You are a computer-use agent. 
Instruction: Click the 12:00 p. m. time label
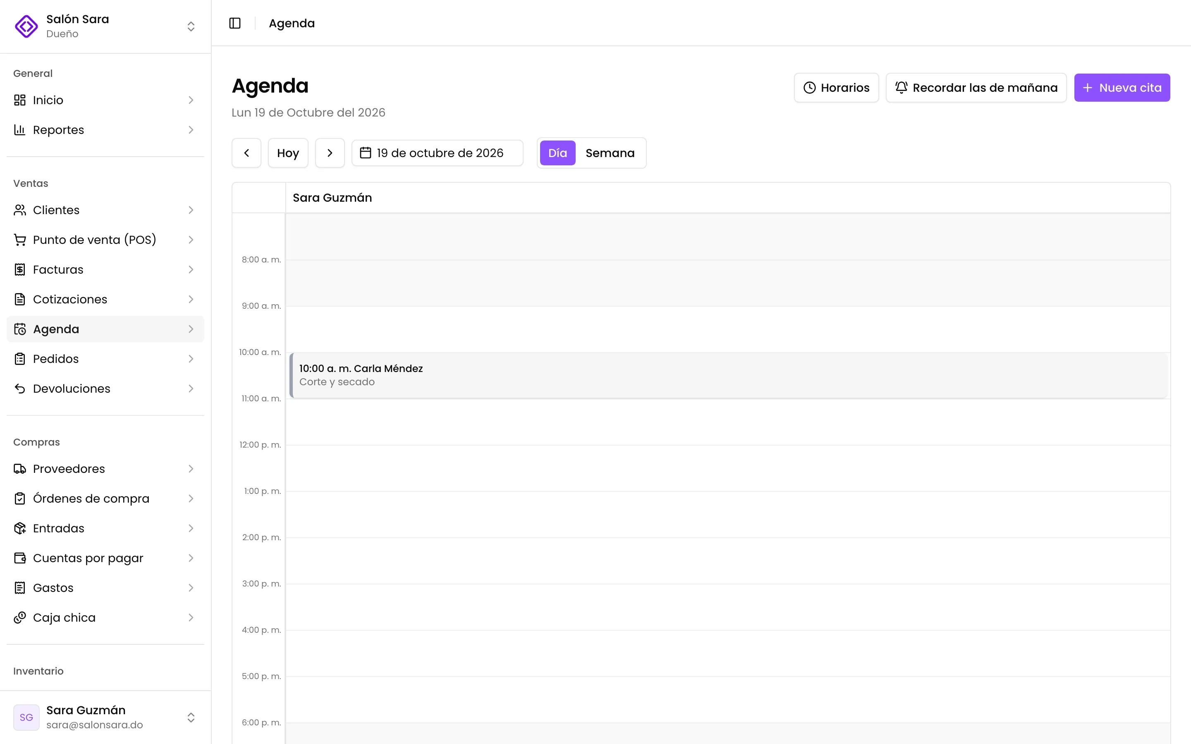(261, 445)
